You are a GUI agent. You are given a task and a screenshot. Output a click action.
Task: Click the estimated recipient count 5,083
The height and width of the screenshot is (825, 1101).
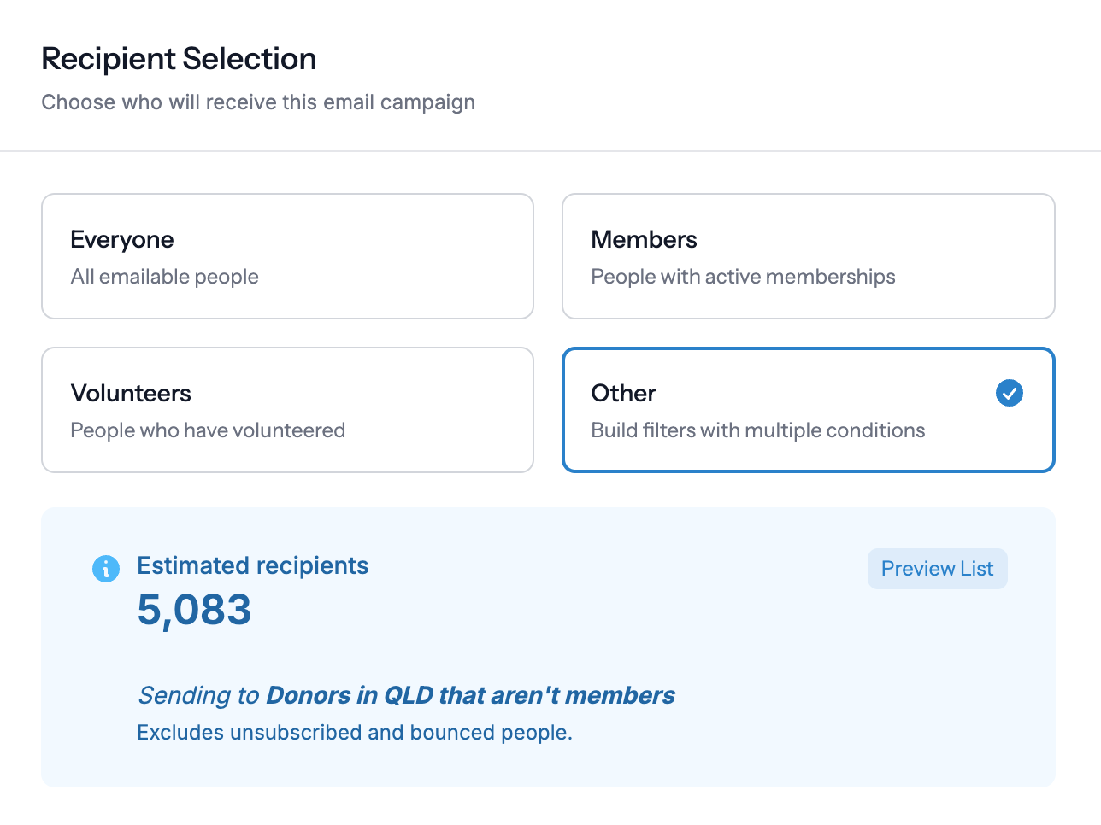pyautogui.click(x=195, y=611)
